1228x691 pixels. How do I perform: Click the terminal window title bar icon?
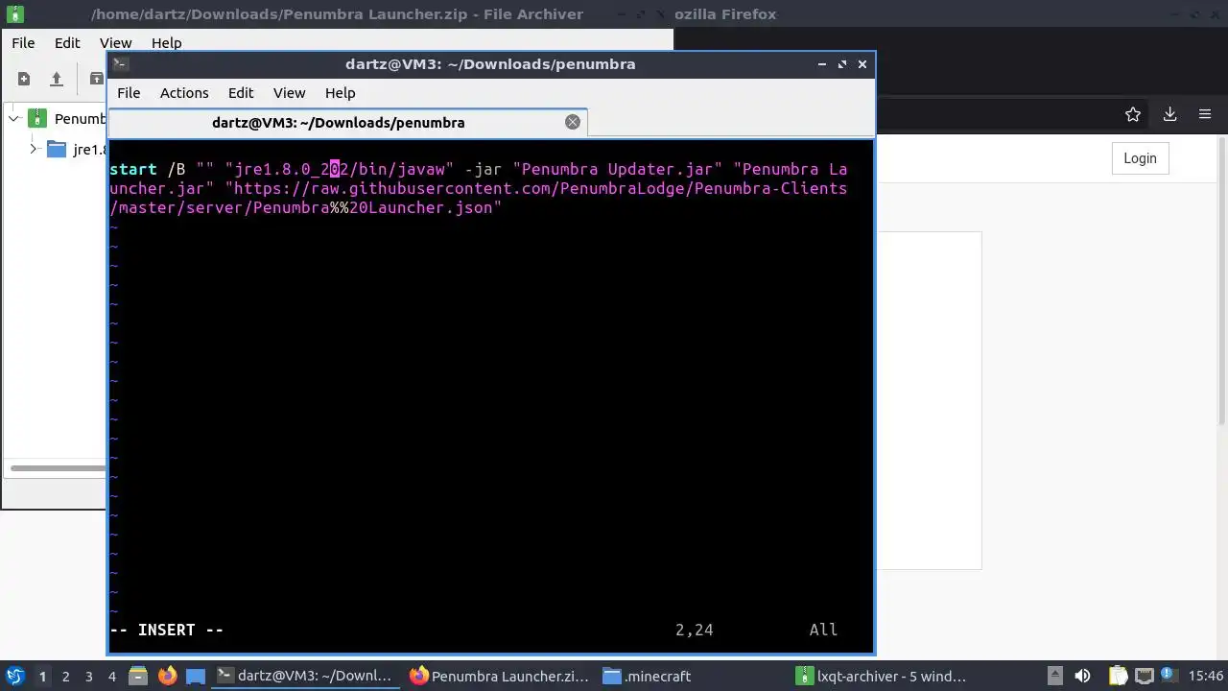click(120, 64)
